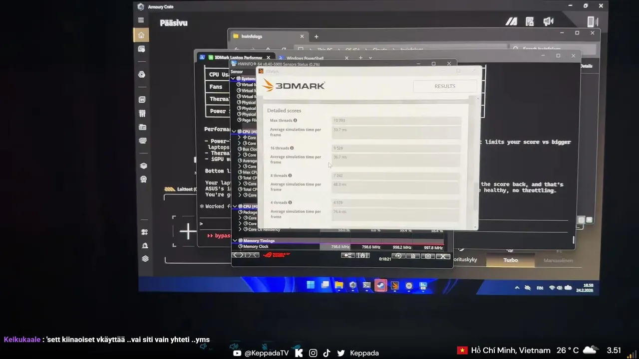This screenshot has height=359, width=639.
Task: Add a new tab in File Explorer window
Action: pos(316,36)
